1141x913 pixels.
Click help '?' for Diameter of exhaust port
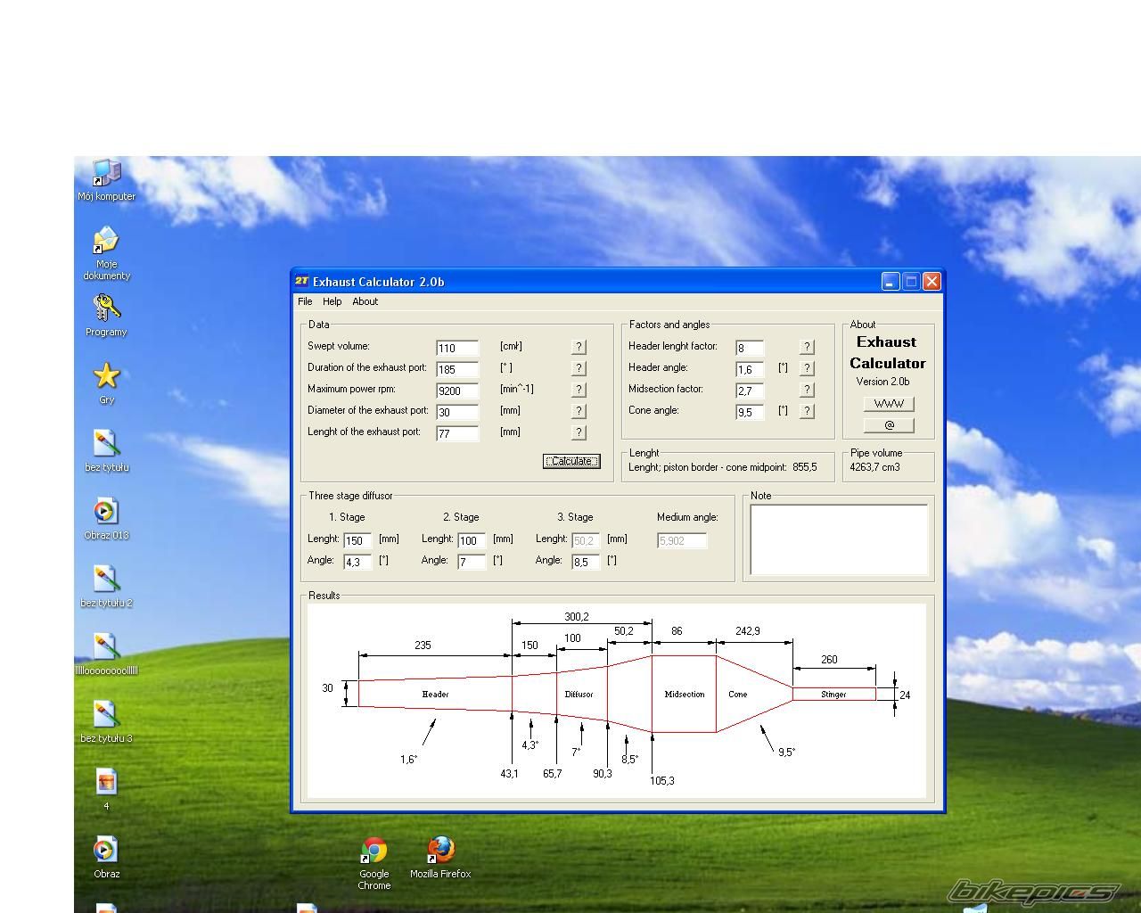point(579,411)
